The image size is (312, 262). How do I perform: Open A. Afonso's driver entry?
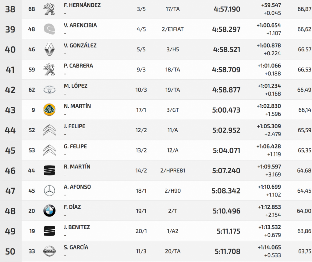(77, 187)
